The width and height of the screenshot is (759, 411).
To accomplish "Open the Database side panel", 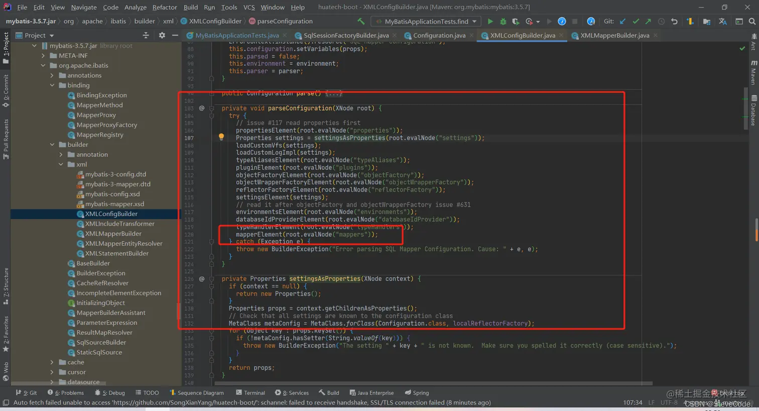I will coord(753,110).
